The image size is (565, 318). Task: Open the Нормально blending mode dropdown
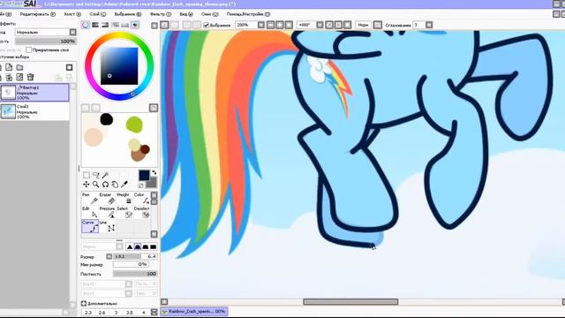[x=72, y=32]
